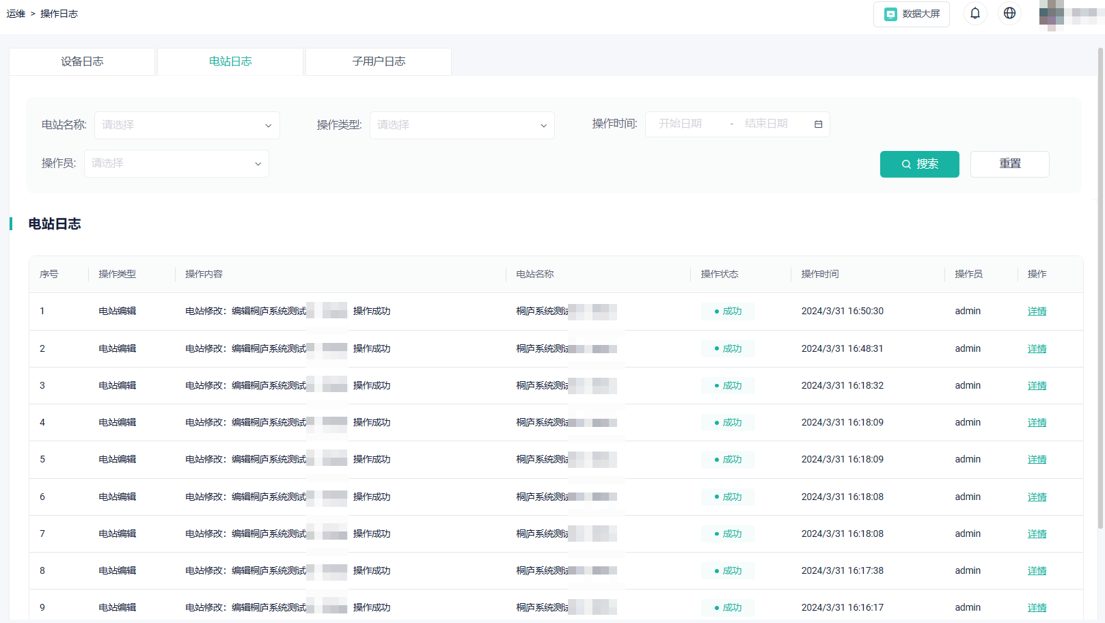Click the 成功 status tag on row 1
Viewport: 1105px width, 623px height.
click(x=727, y=311)
